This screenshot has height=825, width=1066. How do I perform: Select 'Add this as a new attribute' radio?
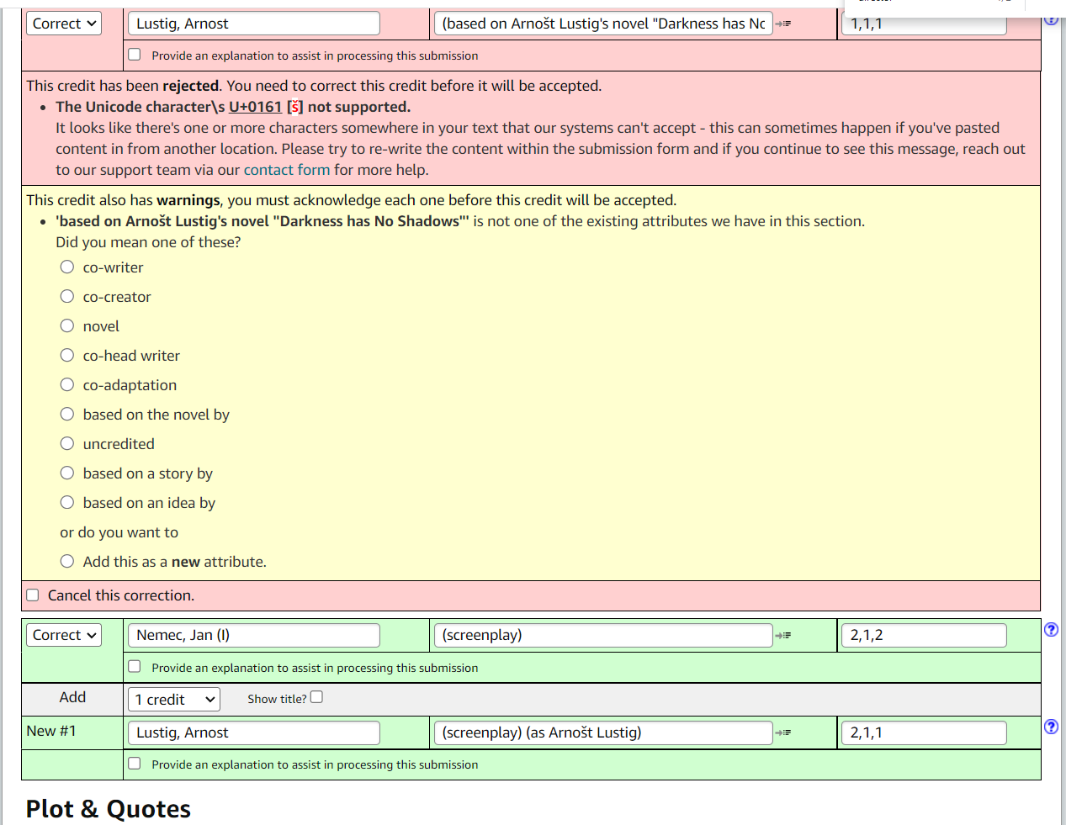pos(67,561)
